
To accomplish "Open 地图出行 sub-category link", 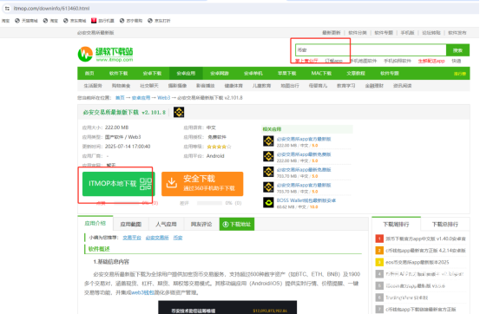I will point(290,86).
